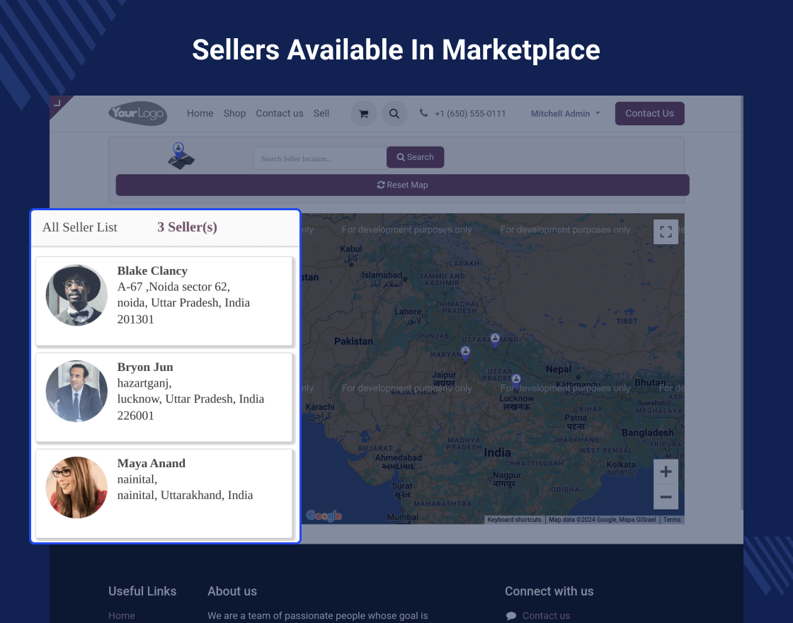Image resolution: width=793 pixels, height=623 pixels.
Task: Open the Contact us menu item
Action: coord(280,113)
